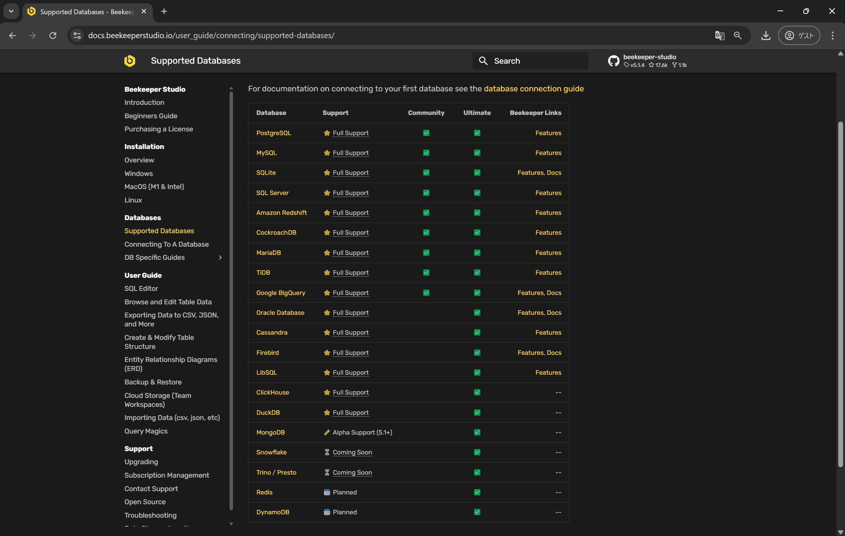The height and width of the screenshot is (536, 845).
Task: Open browser downloads
Action: (x=766, y=36)
